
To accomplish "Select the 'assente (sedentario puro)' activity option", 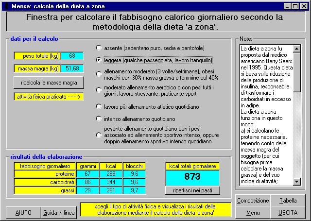I will (x=99, y=48).
